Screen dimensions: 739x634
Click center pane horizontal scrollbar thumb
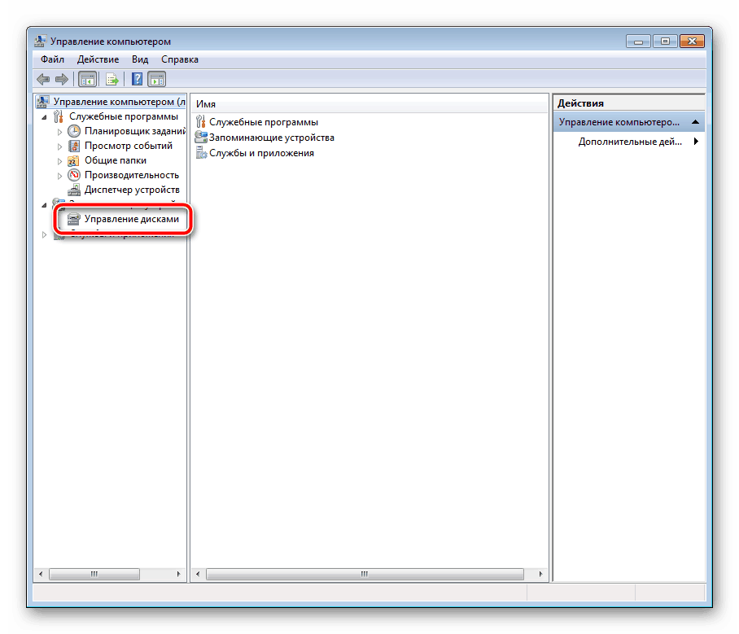[x=365, y=574]
